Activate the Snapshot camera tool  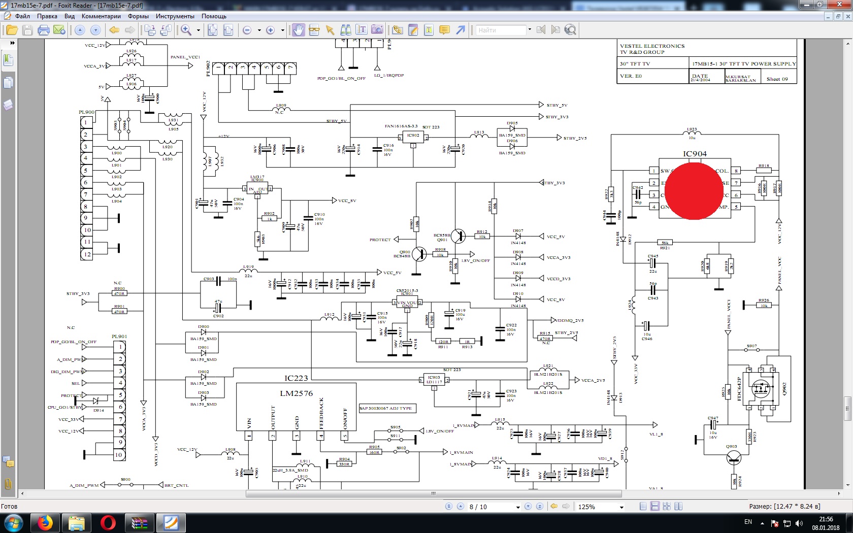coord(377,30)
